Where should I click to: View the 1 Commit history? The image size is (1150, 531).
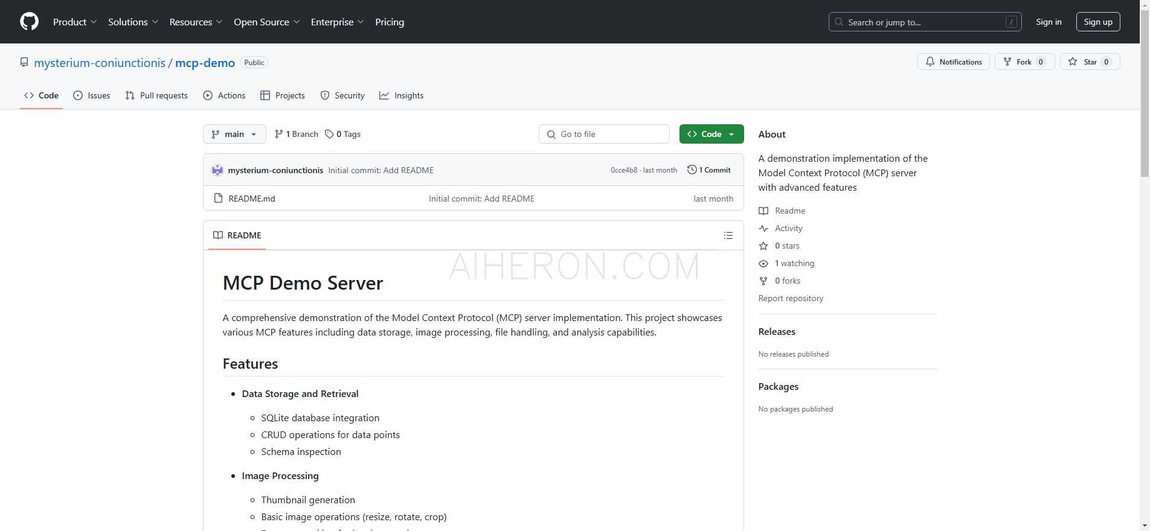[709, 170]
